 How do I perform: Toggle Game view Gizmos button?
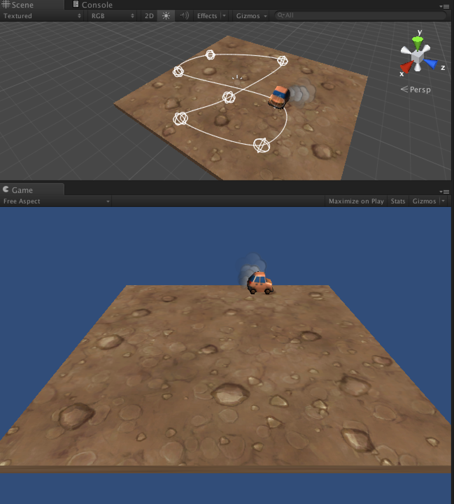pos(424,201)
